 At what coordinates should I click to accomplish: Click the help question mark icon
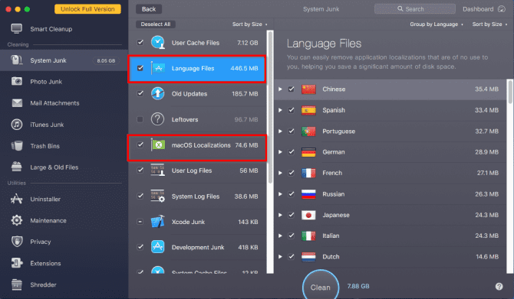click(x=499, y=286)
